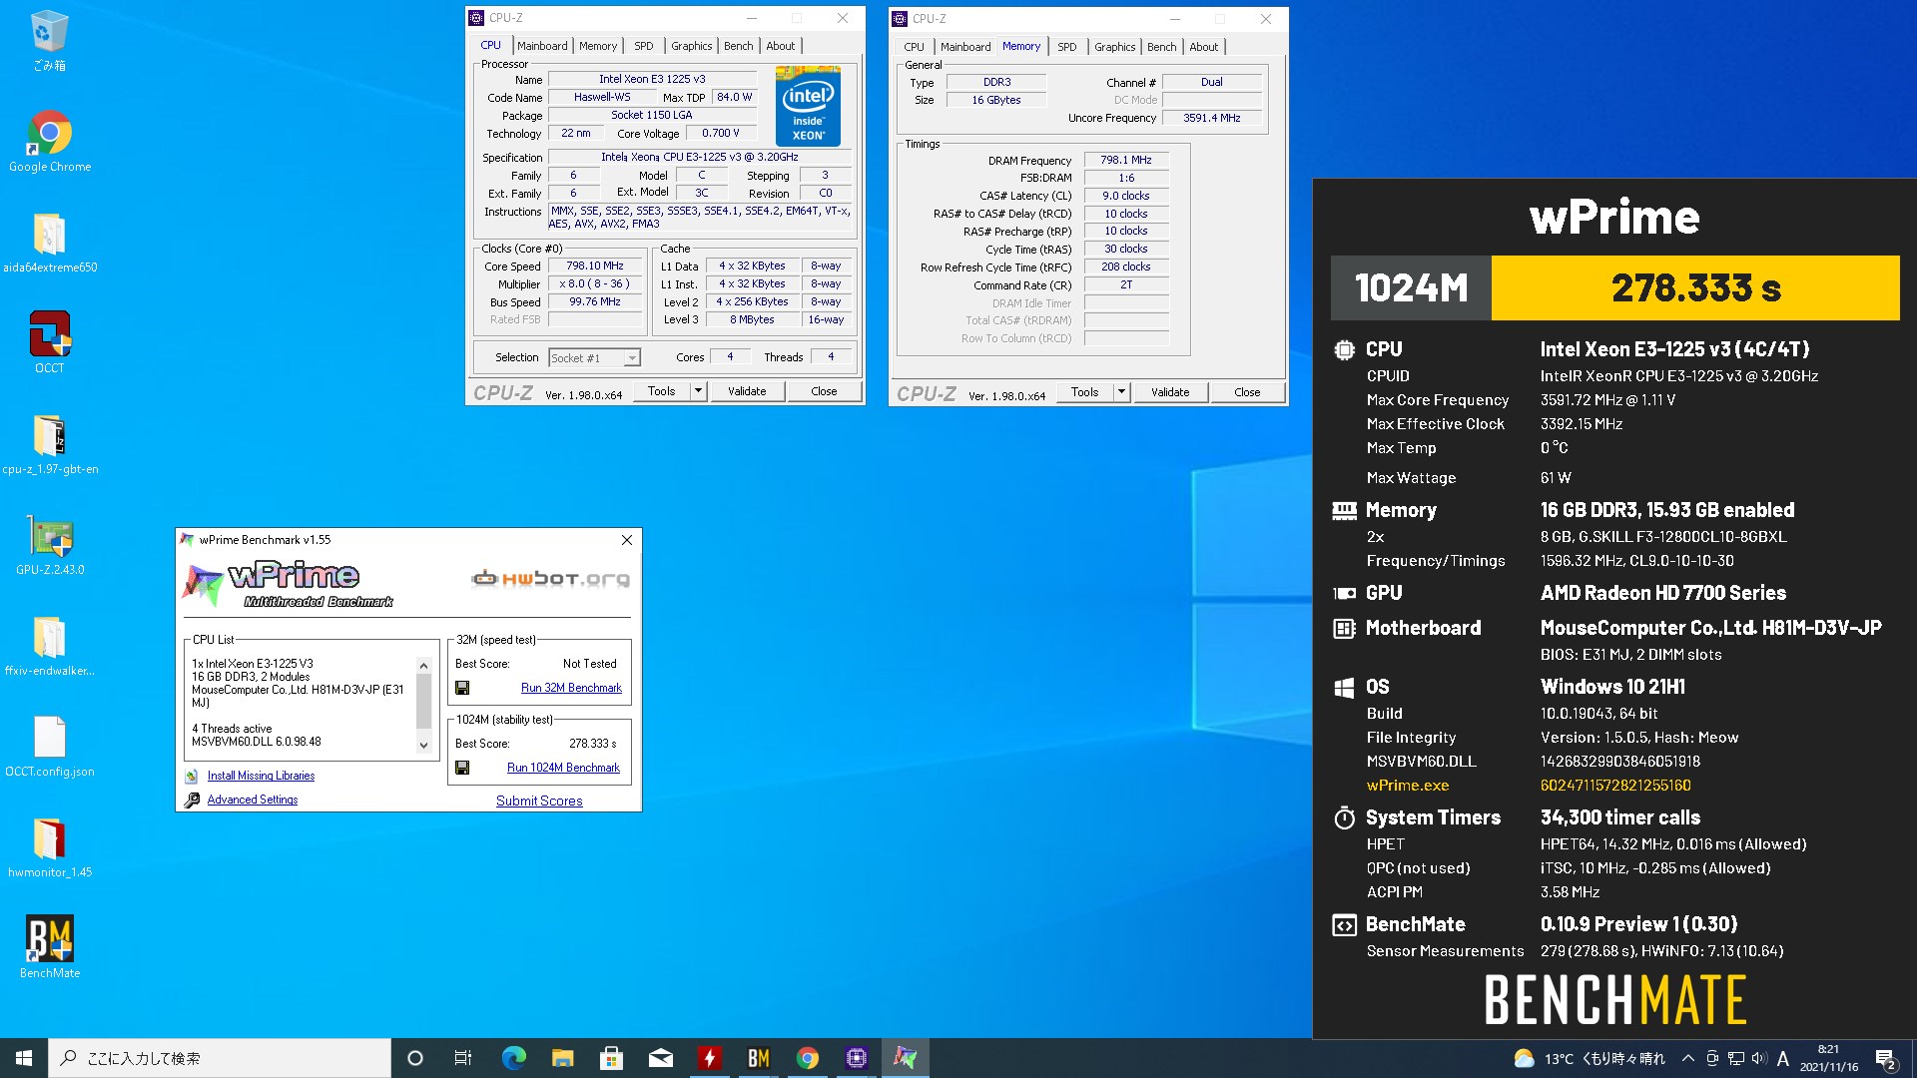Click weather widget in taskbar
This screenshot has height=1078, width=1917.
tap(1590, 1058)
